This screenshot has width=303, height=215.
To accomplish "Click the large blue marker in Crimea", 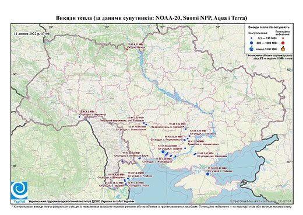I will [x=207, y=174].
